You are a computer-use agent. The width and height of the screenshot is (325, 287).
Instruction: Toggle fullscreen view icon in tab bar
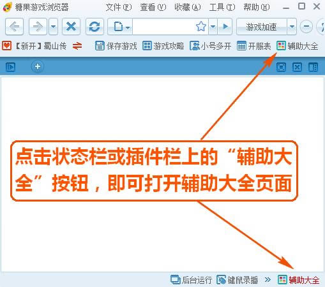click(281, 67)
